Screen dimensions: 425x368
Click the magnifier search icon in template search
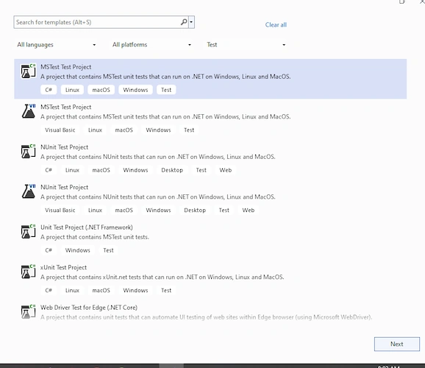tap(184, 22)
